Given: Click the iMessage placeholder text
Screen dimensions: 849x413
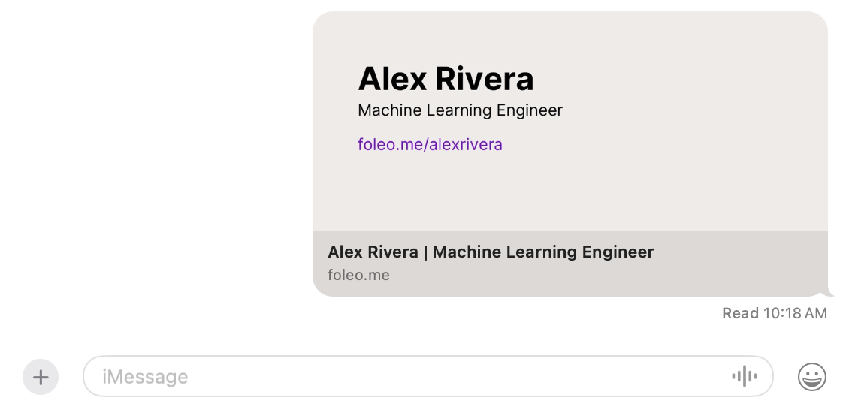Looking at the screenshot, I should (145, 377).
